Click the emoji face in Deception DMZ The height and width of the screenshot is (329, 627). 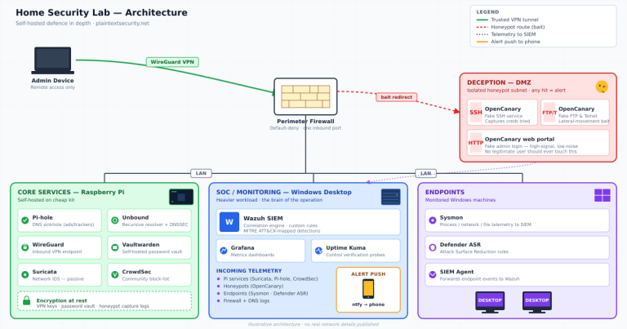click(602, 87)
